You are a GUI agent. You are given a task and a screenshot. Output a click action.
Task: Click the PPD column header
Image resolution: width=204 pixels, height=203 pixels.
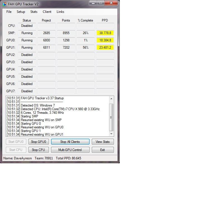tap(105, 20)
